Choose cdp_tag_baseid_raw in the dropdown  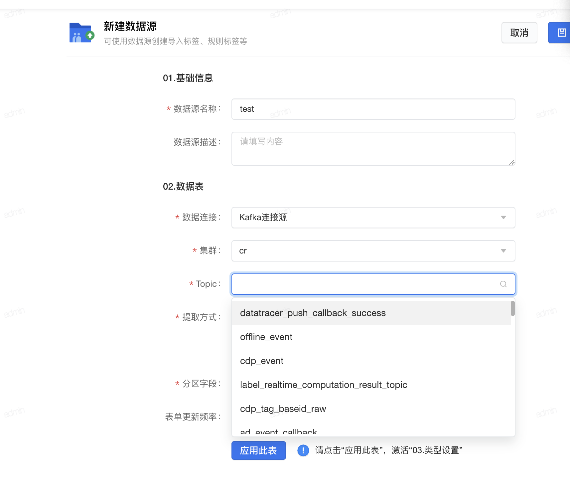click(x=283, y=409)
